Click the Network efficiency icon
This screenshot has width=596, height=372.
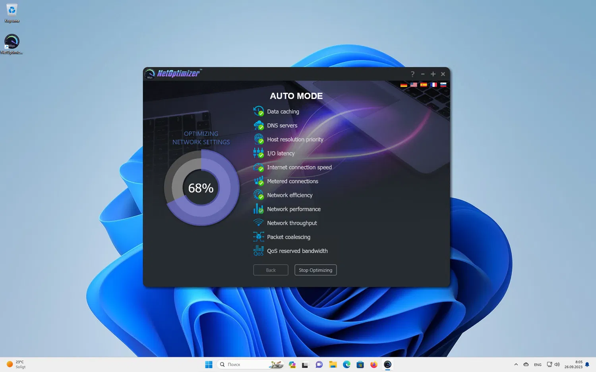pyautogui.click(x=258, y=195)
